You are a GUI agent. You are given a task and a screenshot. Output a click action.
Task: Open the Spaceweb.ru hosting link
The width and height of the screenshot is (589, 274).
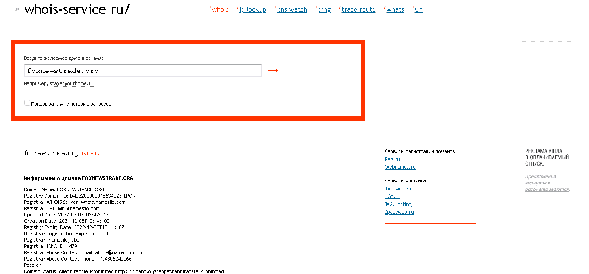[399, 212]
